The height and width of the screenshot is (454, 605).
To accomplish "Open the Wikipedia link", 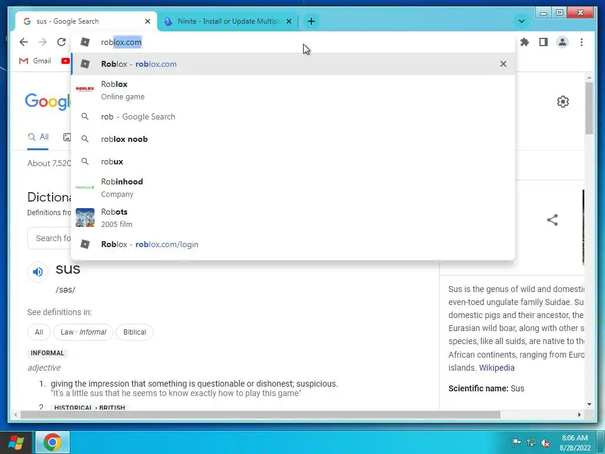I will [x=496, y=368].
